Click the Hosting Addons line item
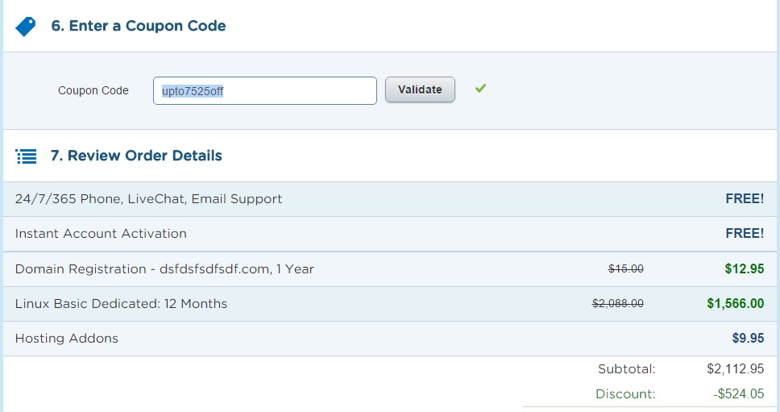 pyautogui.click(x=67, y=339)
